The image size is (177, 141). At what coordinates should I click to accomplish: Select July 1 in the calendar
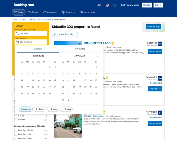(x=96, y=67)
